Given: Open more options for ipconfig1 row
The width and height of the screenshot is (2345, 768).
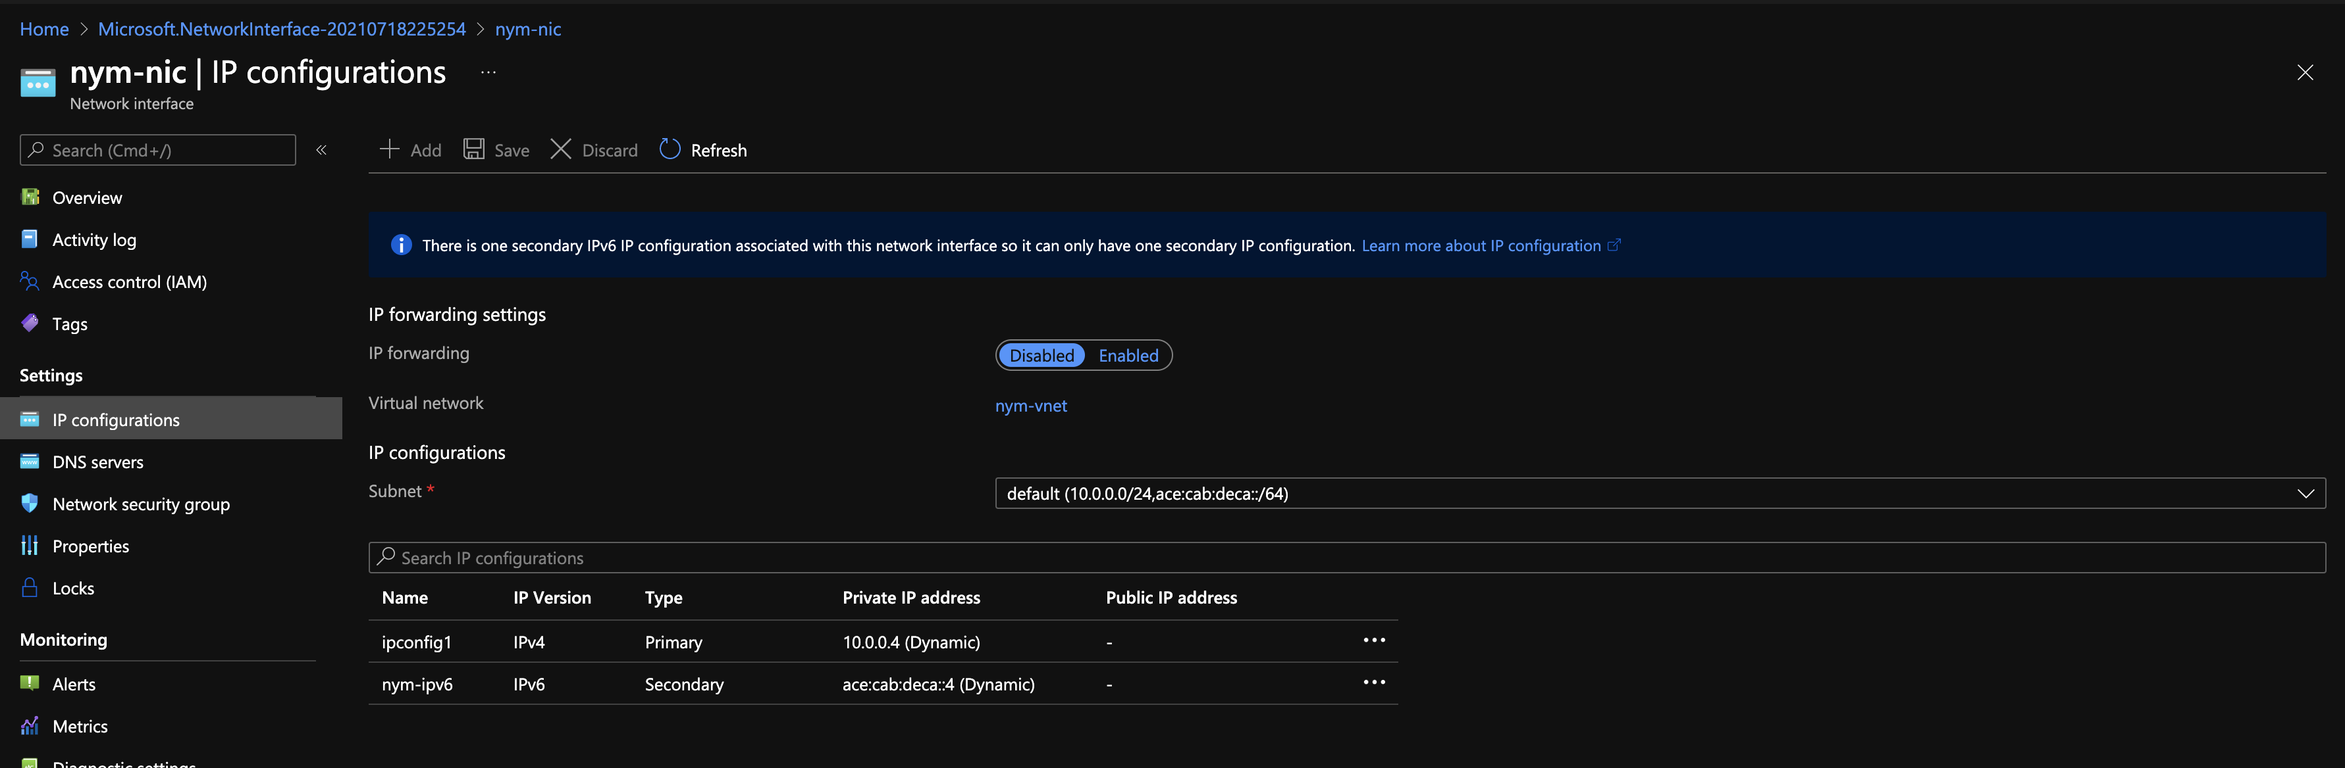Looking at the screenshot, I should [x=1374, y=640].
